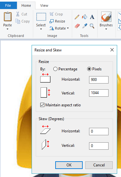
Task: Uncheck Maintain aspect ratio
Action: pos(42,105)
